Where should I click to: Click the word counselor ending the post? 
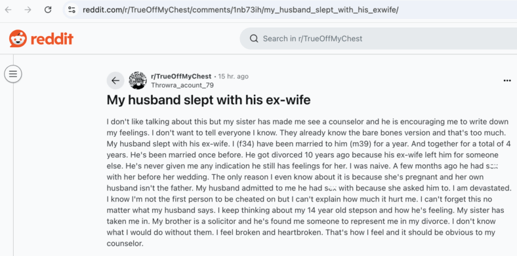tap(125, 244)
